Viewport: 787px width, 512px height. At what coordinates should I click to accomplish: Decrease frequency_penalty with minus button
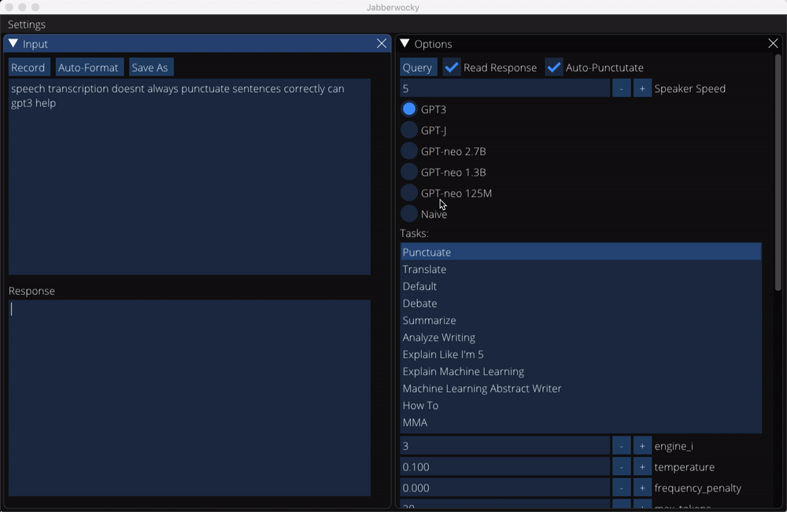point(622,488)
